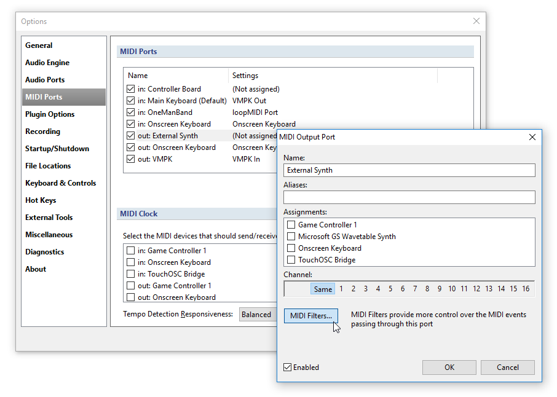Confirm with the OK button

pyautogui.click(x=449, y=368)
